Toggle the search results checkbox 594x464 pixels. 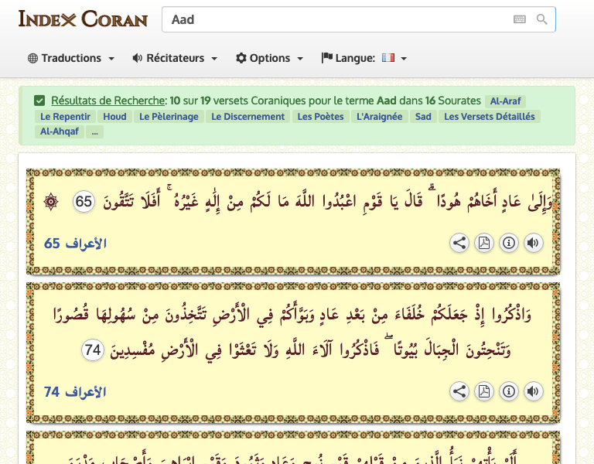click(x=39, y=101)
